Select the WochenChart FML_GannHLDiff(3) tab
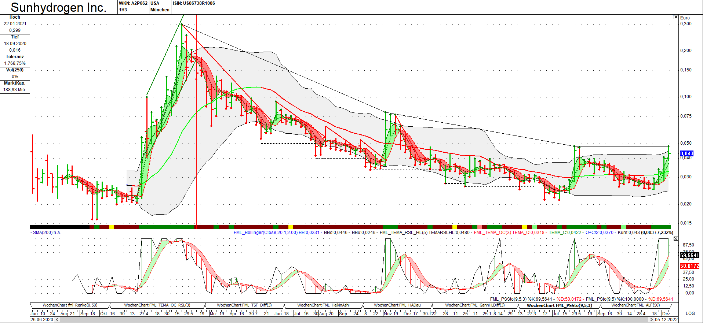This screenshot has height=323, width=703. (x=475, y=305)
